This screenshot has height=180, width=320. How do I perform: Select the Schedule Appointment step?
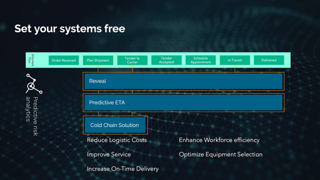point(200,60)
